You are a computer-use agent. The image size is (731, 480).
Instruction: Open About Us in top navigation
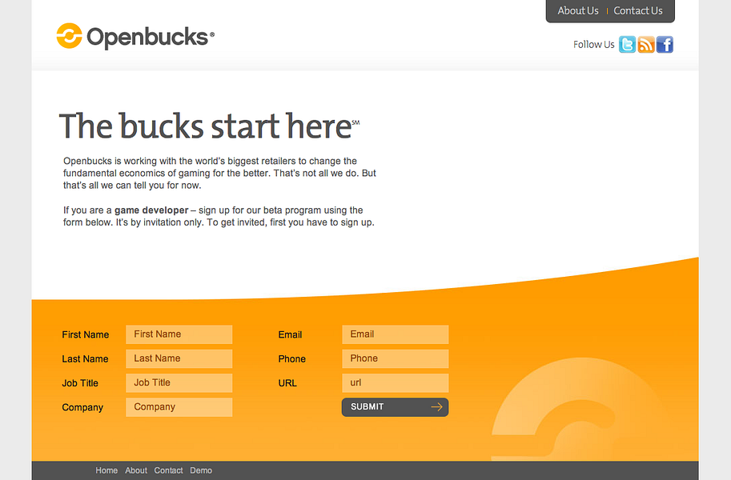(x=578, y=10)
